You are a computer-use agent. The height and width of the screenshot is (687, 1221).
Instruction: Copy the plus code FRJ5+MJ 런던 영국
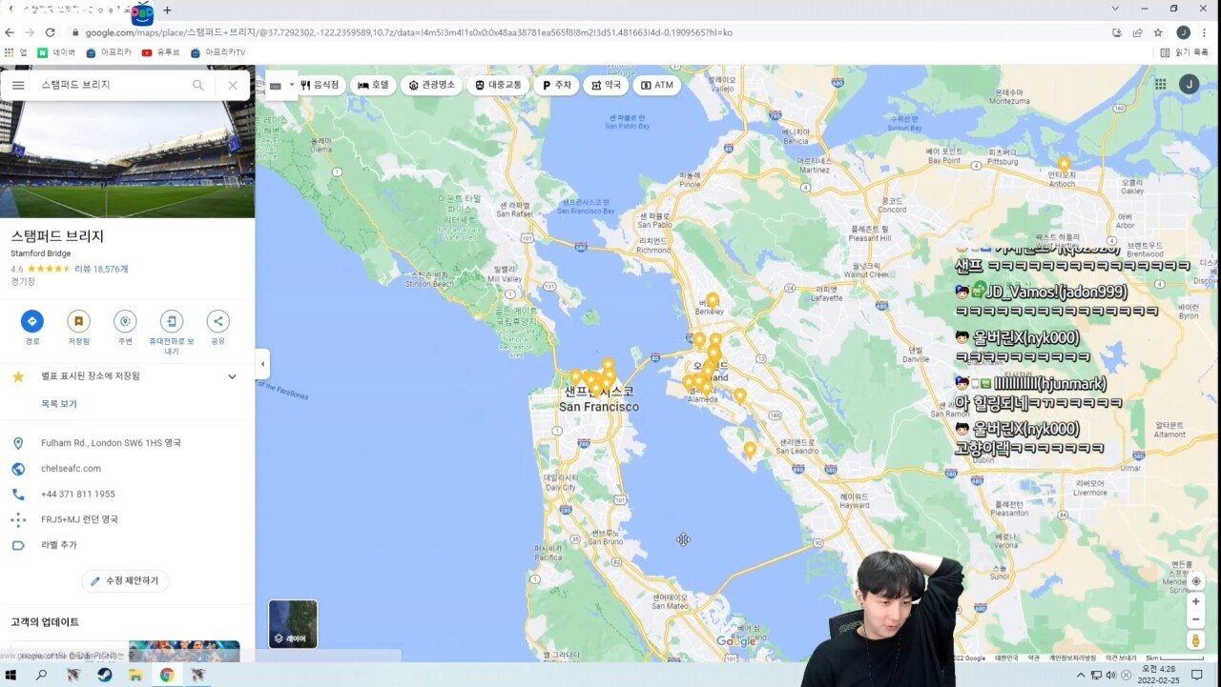coord(79,519)
